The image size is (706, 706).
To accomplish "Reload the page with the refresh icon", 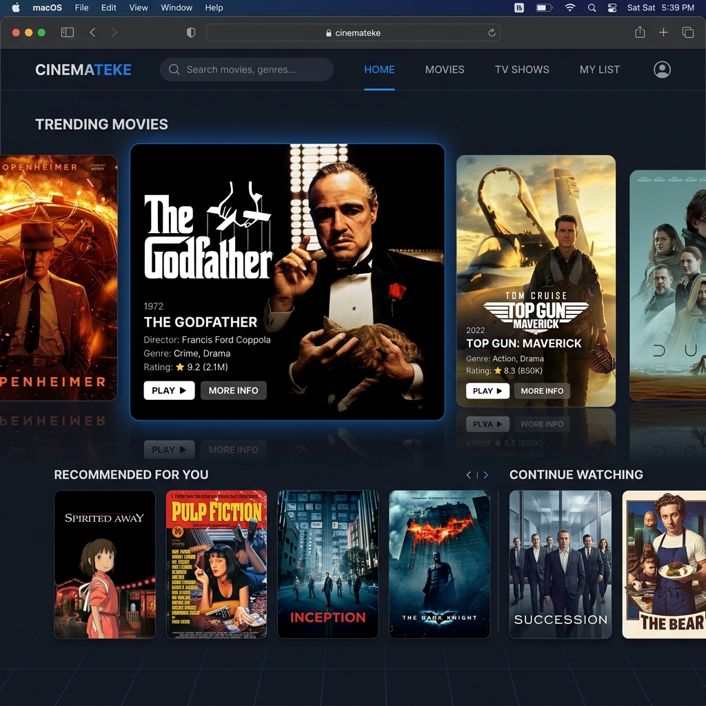I will (492, 32).
